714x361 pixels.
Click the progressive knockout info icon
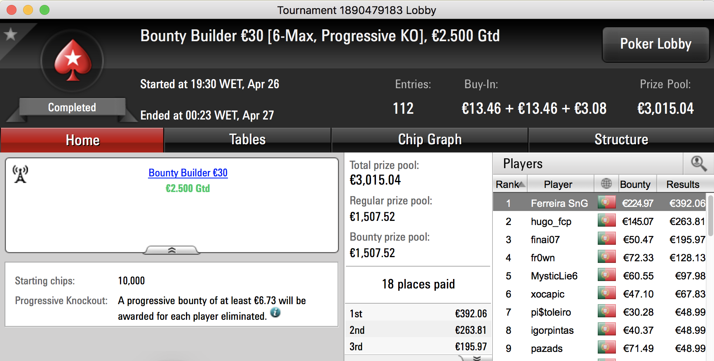tap(275, 313)
